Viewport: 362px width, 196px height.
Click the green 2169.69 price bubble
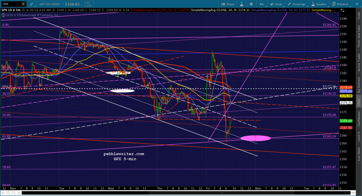pyautogui.click(x=346, y=121)
